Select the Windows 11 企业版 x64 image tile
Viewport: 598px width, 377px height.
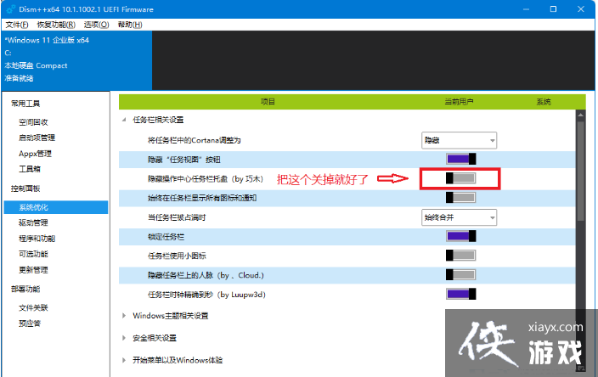point(76,60)
